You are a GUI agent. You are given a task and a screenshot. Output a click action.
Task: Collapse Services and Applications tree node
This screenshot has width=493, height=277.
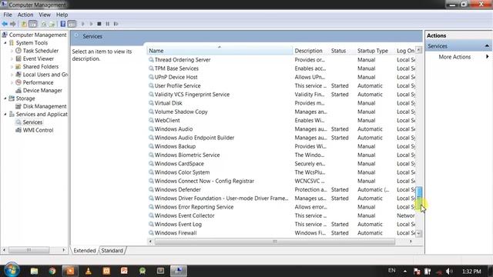(5, 115)
